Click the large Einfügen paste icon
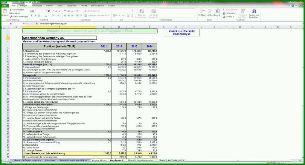The image size is (305, 165). (x=5, y=11)
